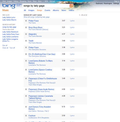Image resolution: width=120 pixels, height=122 pixels.
Task: Open the Albums tab
Action: point(56,10)
